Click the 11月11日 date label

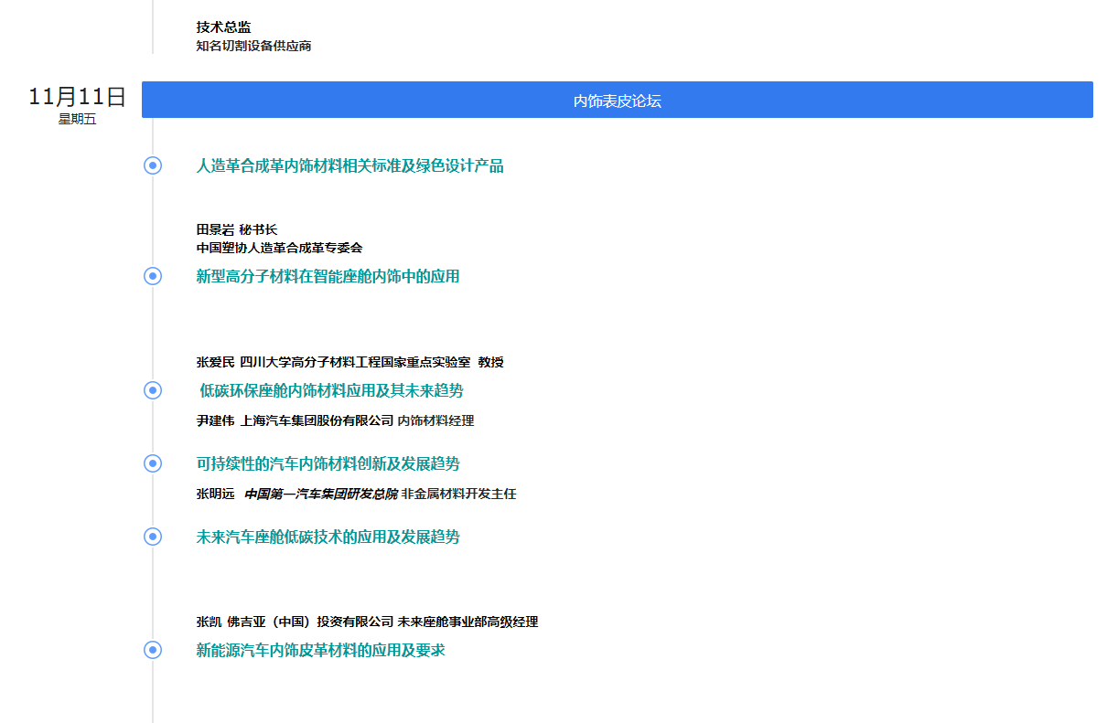77,97
